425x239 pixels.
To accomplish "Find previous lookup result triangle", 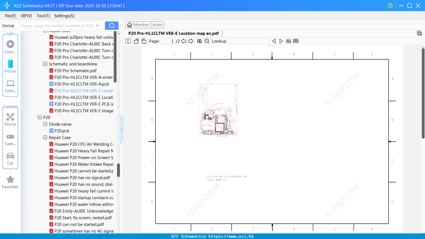I will tap(274, 41).
